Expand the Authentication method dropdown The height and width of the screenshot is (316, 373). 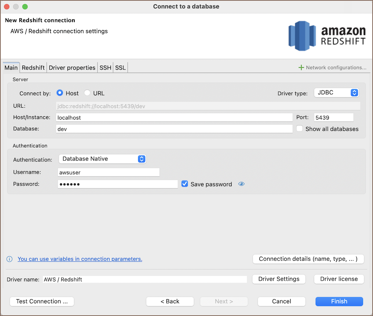coord(103,159)
